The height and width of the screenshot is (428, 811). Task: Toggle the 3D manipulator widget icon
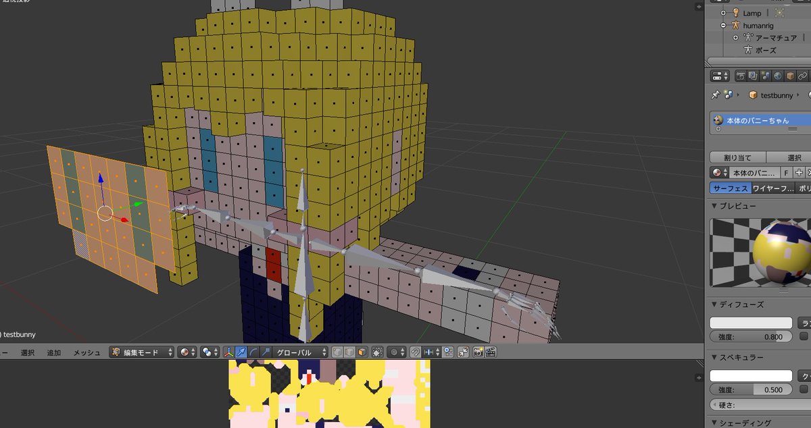pos(229,352)
